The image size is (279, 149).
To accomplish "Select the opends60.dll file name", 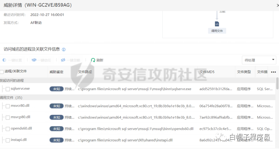I will 21,128.
